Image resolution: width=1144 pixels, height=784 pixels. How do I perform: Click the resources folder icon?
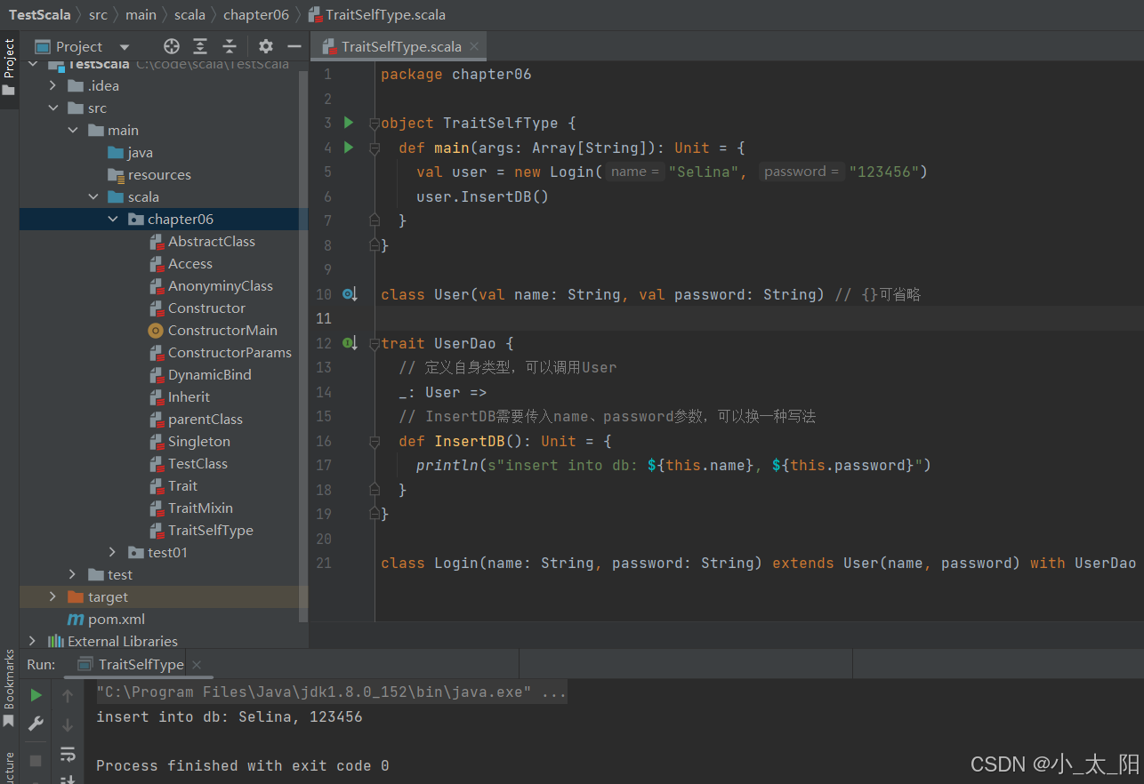[116, 175]
